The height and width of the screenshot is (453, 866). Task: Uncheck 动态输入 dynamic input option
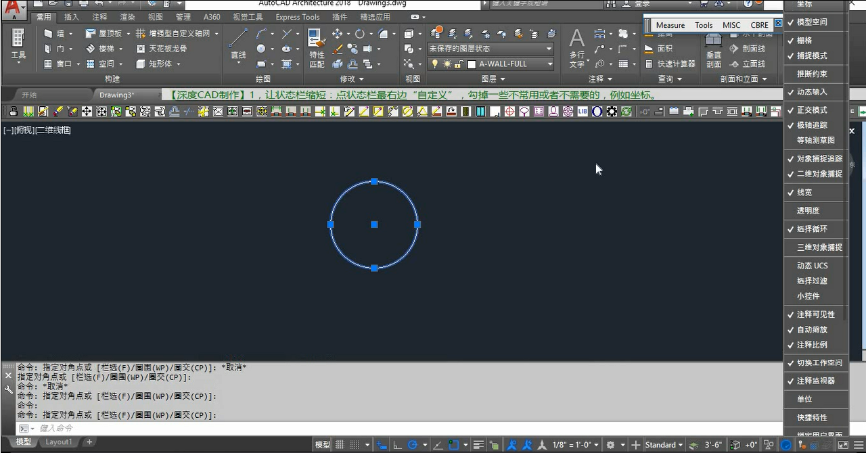(x=815, y=92)
